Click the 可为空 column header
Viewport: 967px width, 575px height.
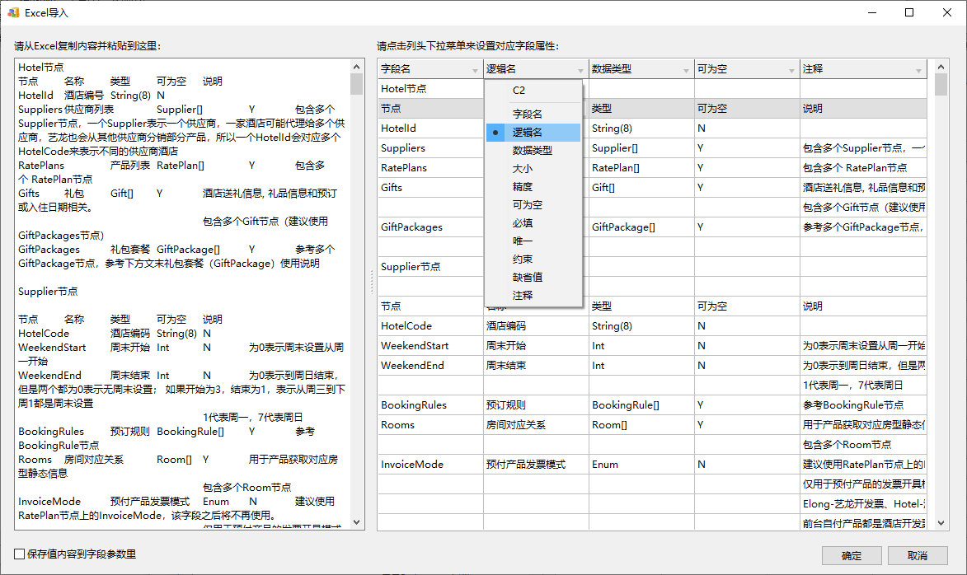tap(747, 69)
